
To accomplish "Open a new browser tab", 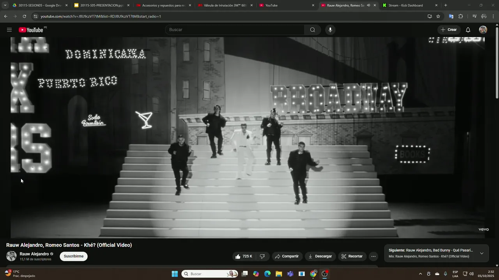I will (x=446, y=5).
